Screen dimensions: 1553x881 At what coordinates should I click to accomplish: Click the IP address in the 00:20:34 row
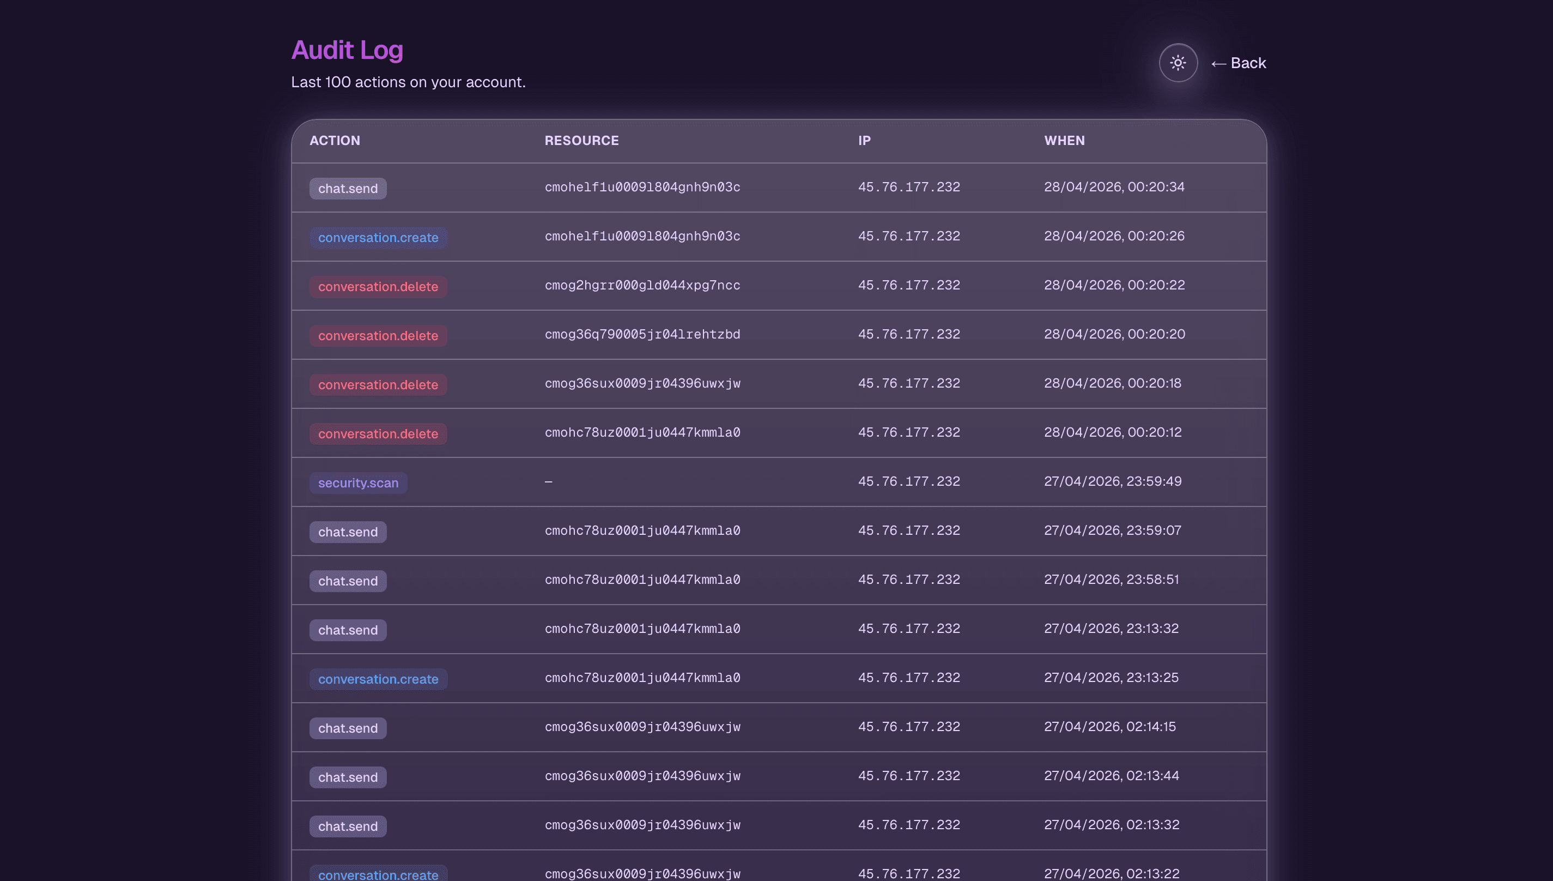[x=908, y=187]
